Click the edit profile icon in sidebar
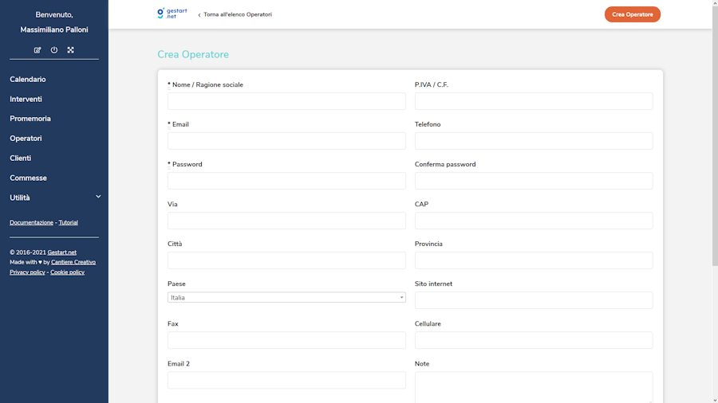718x403 pixels. (37, 50)
